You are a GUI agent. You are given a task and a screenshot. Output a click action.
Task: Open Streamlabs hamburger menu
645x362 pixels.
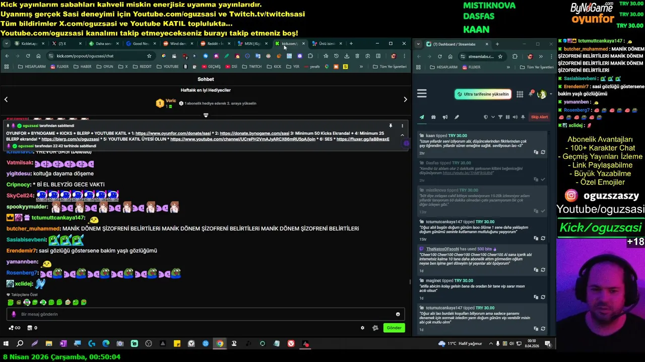422,94
